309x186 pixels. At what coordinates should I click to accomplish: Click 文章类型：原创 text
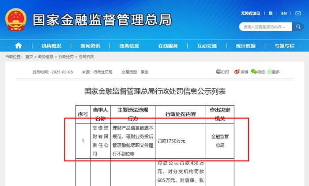click(x=135, y=72)
